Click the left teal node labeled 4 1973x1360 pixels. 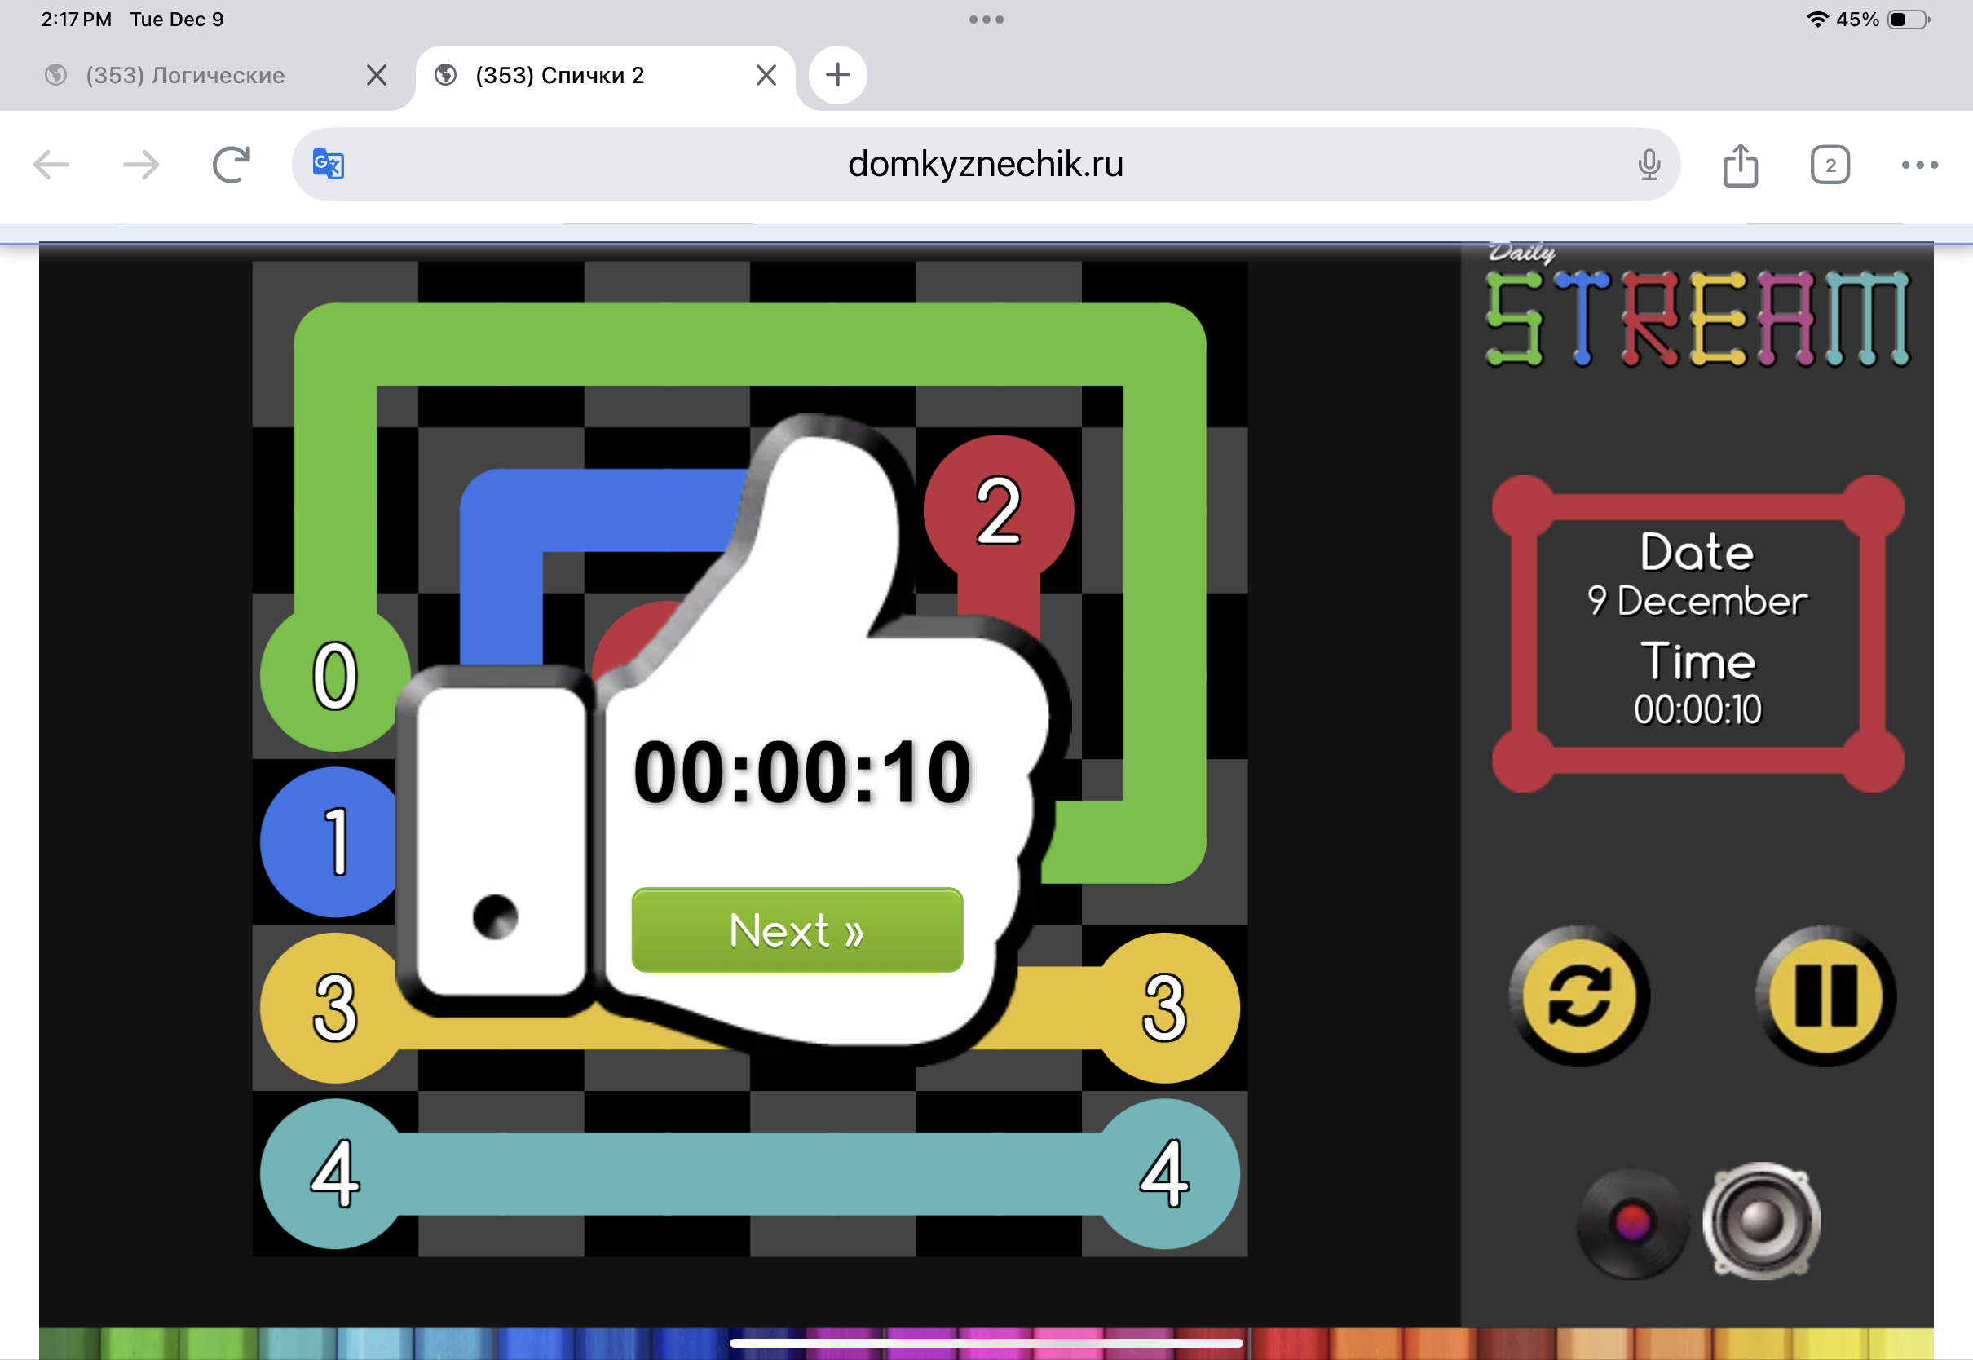click(x=335, y=1173)
